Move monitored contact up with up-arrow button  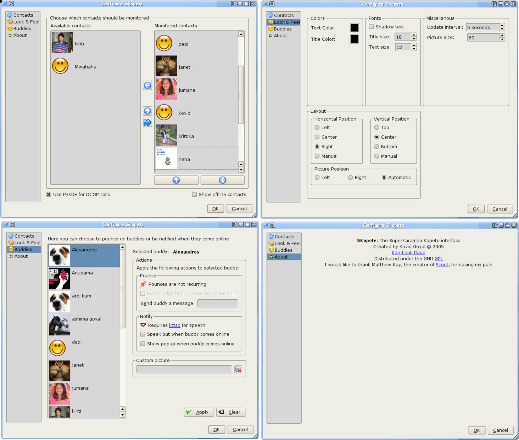176,180
